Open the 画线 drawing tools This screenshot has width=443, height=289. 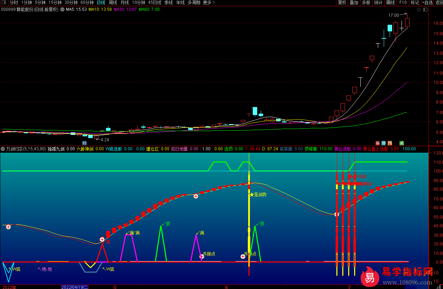[390, 2]
